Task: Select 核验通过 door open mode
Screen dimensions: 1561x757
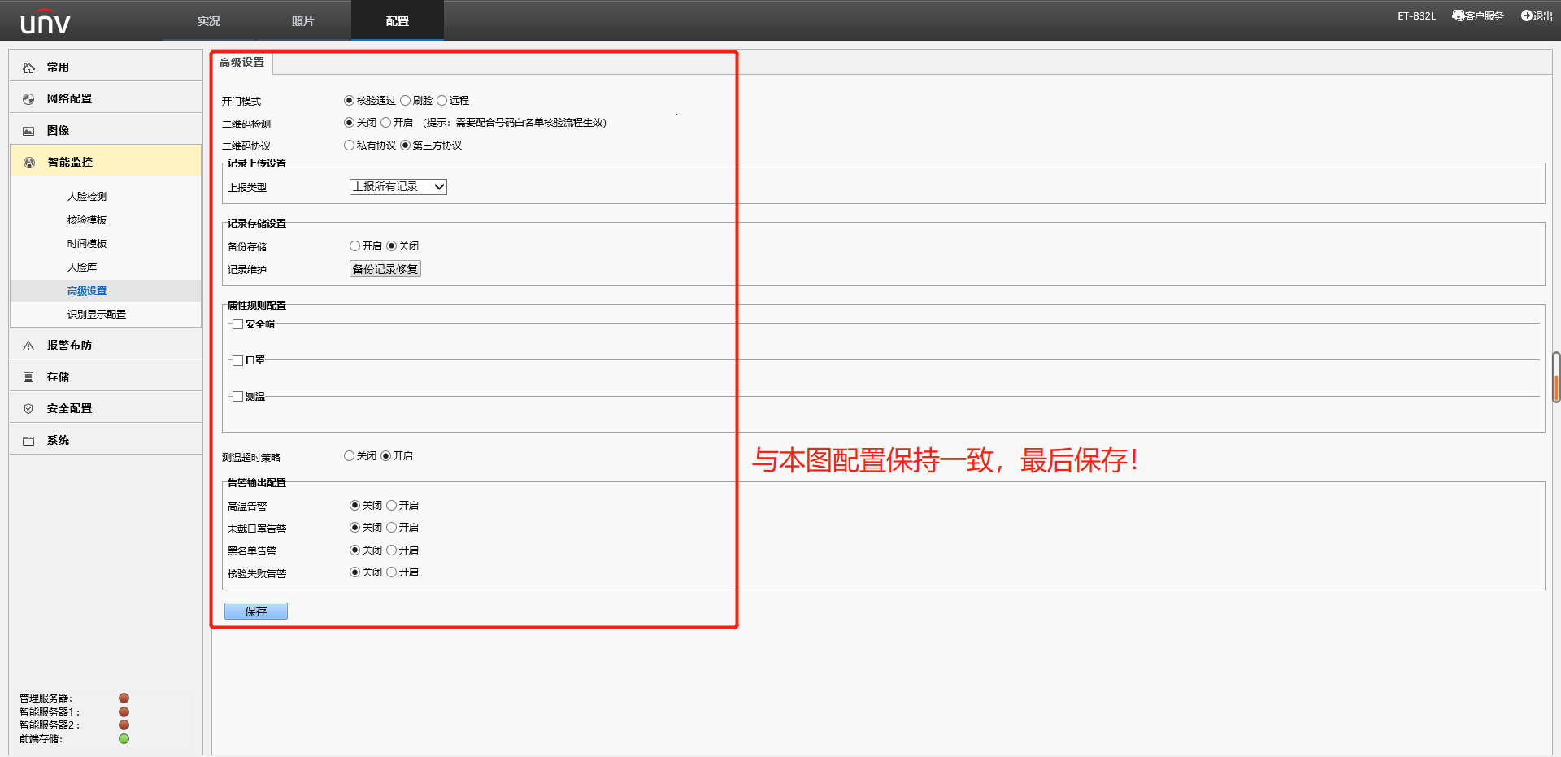Action: pyautogui.click(x=349, y=101)
